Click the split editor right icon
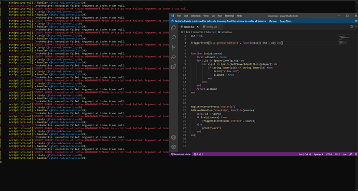The width and height of the screenshot is (358, 191). (x=351, y=27)
